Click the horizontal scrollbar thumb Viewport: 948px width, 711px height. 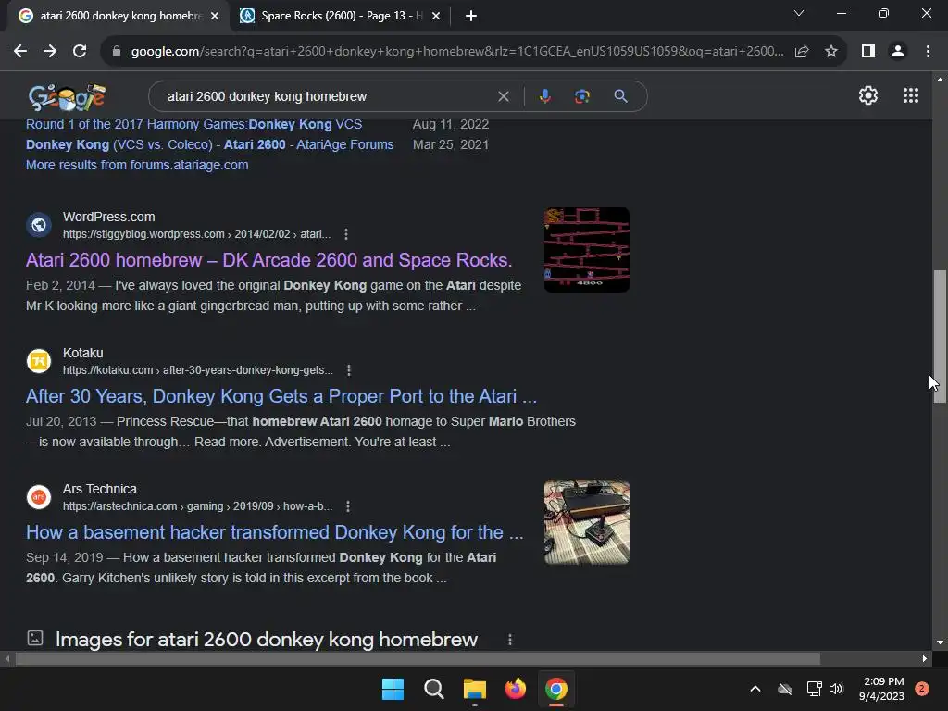418,659
